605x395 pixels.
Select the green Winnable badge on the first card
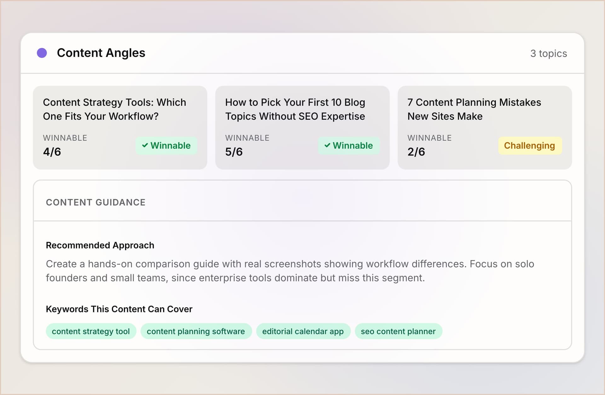166,146
